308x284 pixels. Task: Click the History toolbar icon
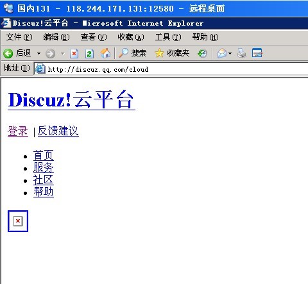click(x=202, y=53)
